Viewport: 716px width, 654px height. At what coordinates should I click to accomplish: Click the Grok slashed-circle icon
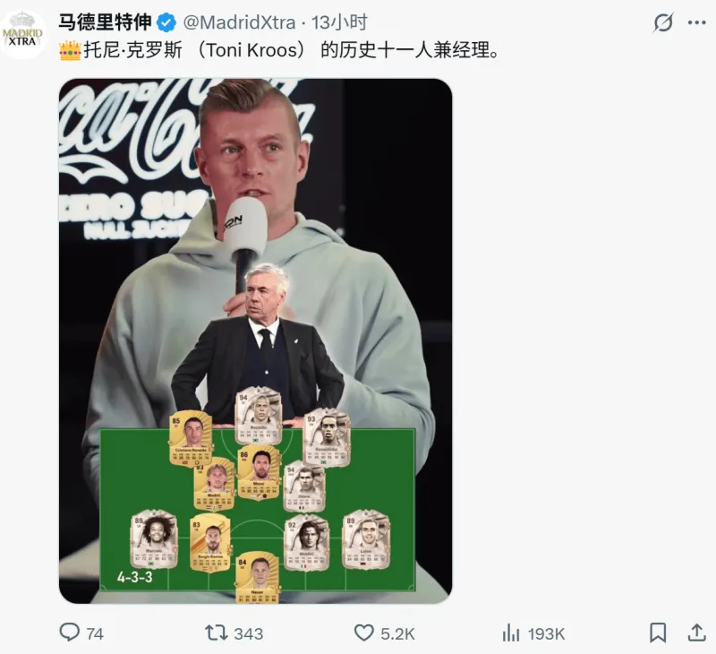[663, 22]
